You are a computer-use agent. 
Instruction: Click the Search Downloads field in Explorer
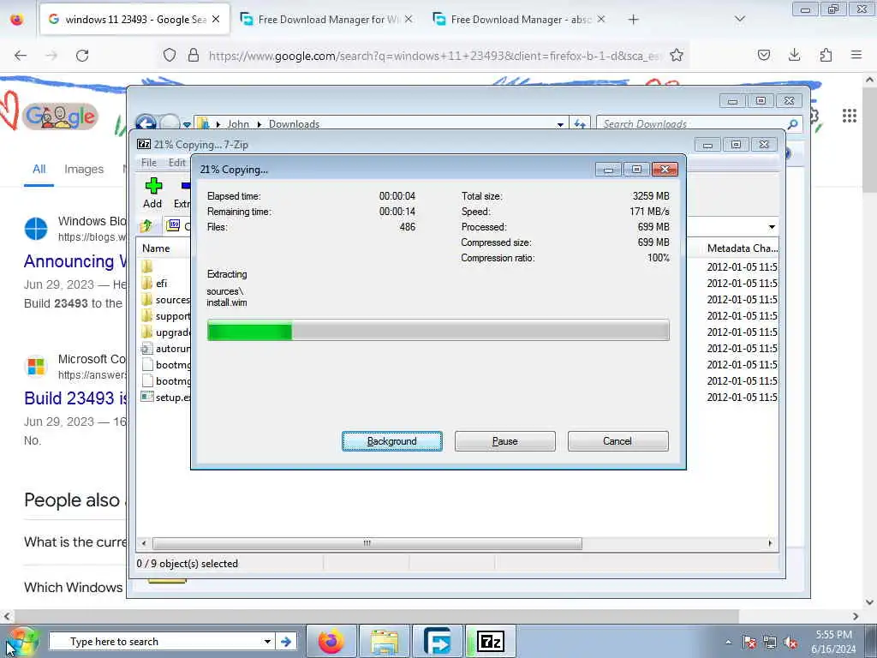[x=692, y=123]
